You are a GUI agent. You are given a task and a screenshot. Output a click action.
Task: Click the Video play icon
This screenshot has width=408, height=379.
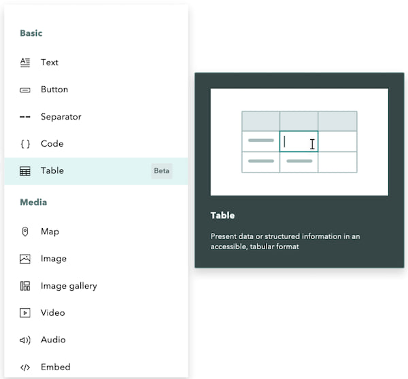point(25,312)
